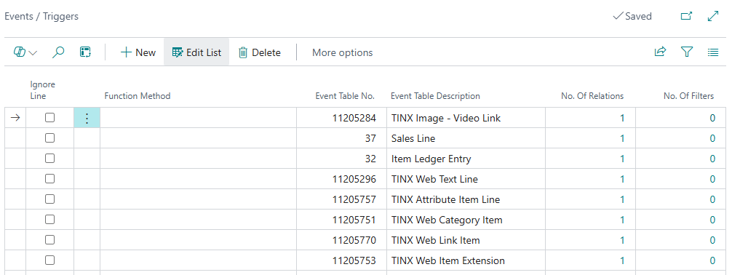
Task: Check Ignore Line for TINX Web Text Line
Action: click(49, 179)
